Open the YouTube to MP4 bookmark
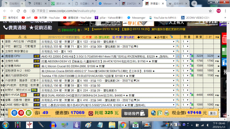 coord(163,18)
